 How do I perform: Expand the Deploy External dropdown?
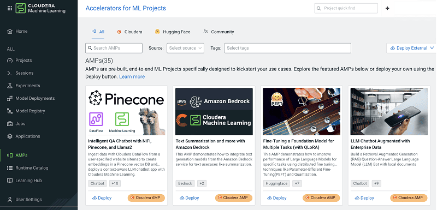[411, 48]
